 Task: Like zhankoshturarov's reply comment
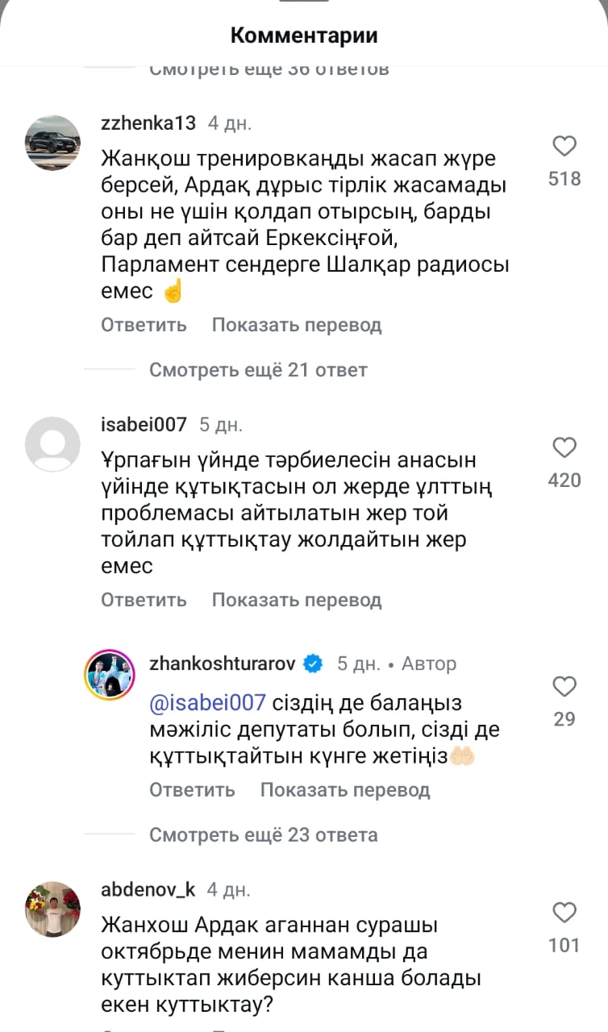tap(564, 687)
